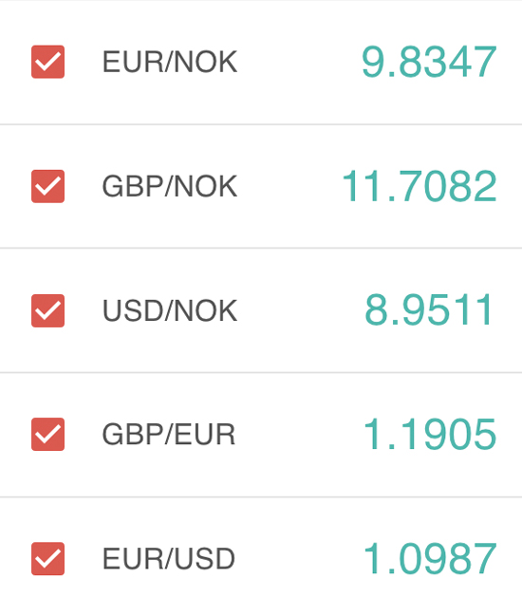Select the 11.7082 rate value
Viewport: 522px width, 616px height.
coord(419,186)
